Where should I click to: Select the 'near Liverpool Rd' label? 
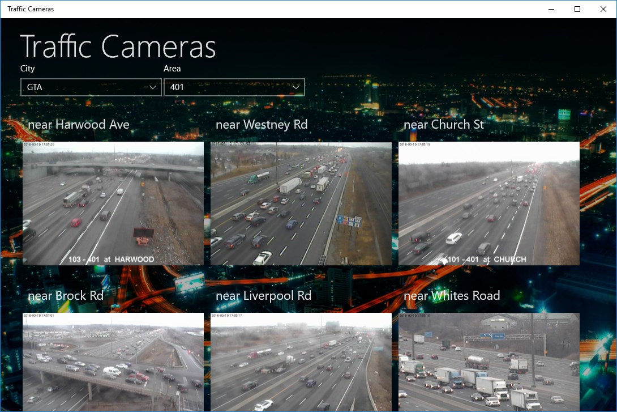264,295
